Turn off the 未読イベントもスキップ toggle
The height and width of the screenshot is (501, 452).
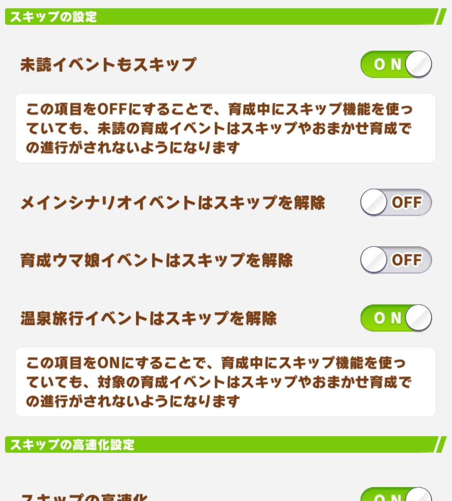click(x=395, y=64)
